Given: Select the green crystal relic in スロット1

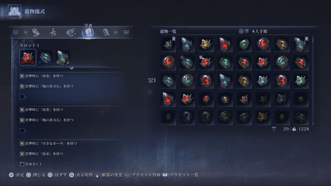Looking at the screenshot, I should (x=63, y=57).
